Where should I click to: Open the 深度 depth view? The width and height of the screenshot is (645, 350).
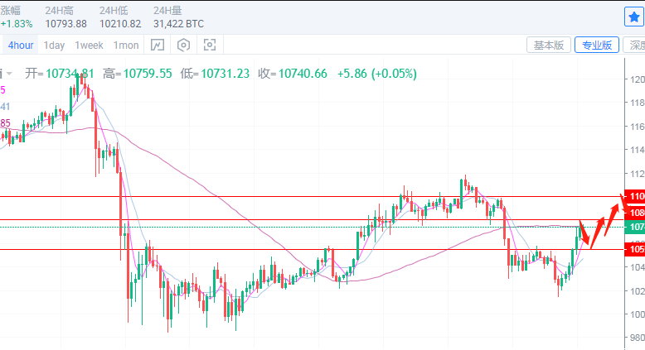(636, 46)
